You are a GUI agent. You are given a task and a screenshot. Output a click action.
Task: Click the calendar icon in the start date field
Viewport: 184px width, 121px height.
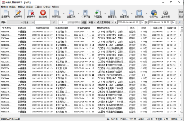click(x=140, y=22)
